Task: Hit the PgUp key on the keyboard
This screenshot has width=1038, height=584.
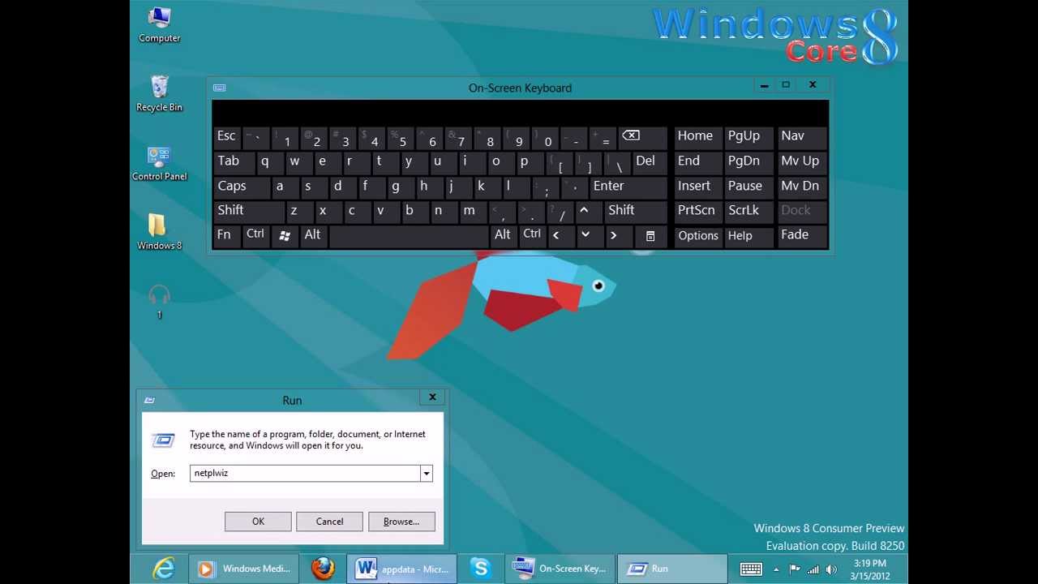Action: click(748, 137)
